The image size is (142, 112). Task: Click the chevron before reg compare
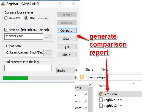(x=87, y=77)
